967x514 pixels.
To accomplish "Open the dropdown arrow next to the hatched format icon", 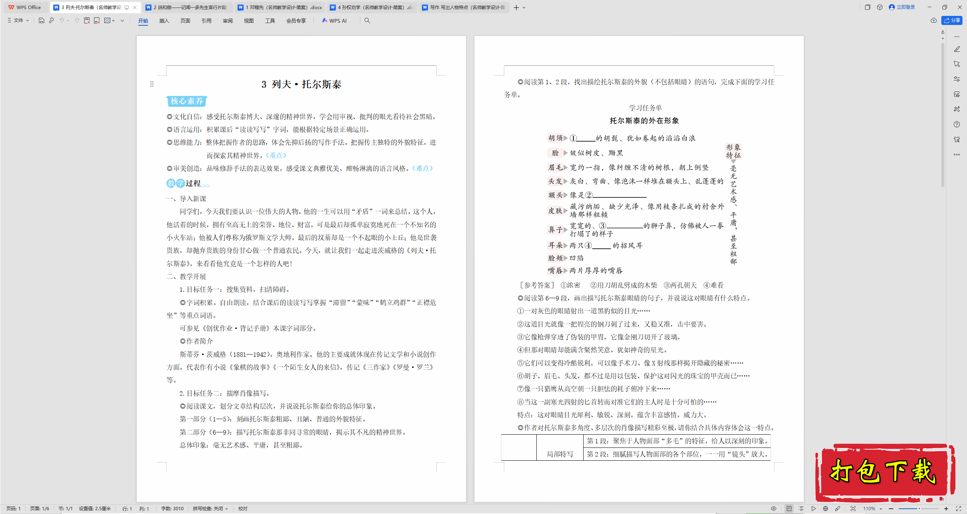I will (x=113, y=20).
